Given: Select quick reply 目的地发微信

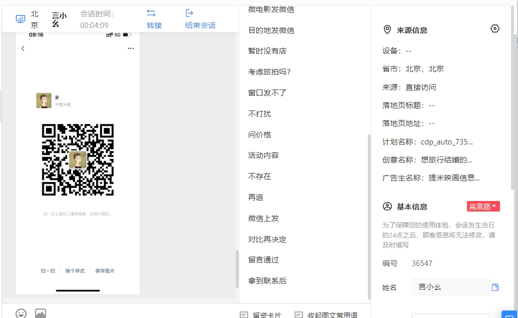Looking at the screenshot, I should (x=271, y=30).
